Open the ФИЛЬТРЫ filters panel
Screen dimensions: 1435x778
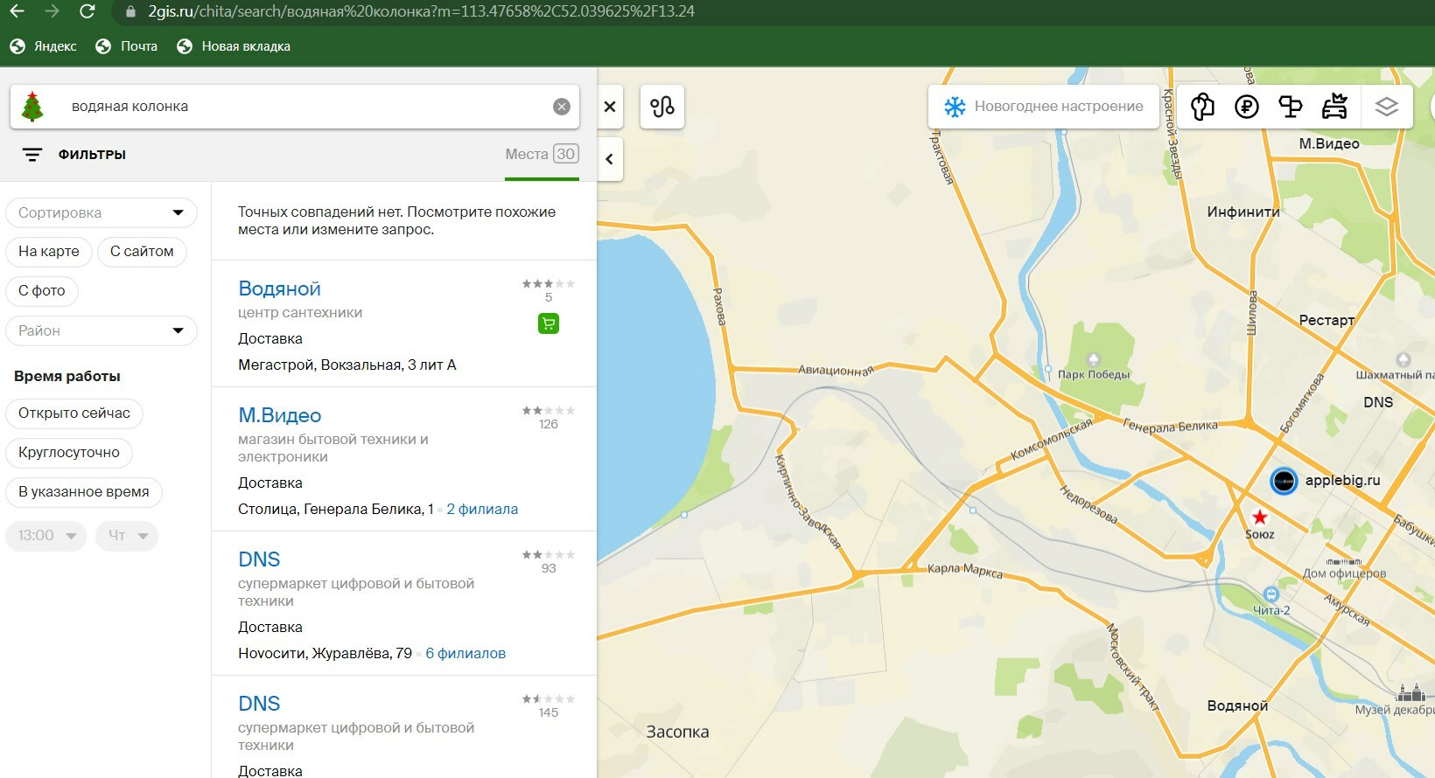point(74,155)
